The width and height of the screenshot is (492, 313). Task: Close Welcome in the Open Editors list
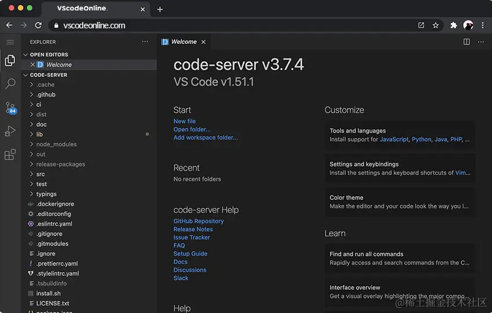pyautogui.click(x=32, y=65)
